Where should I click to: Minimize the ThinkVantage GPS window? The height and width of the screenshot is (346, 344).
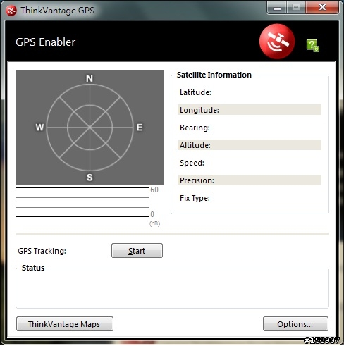click(277, 8)
